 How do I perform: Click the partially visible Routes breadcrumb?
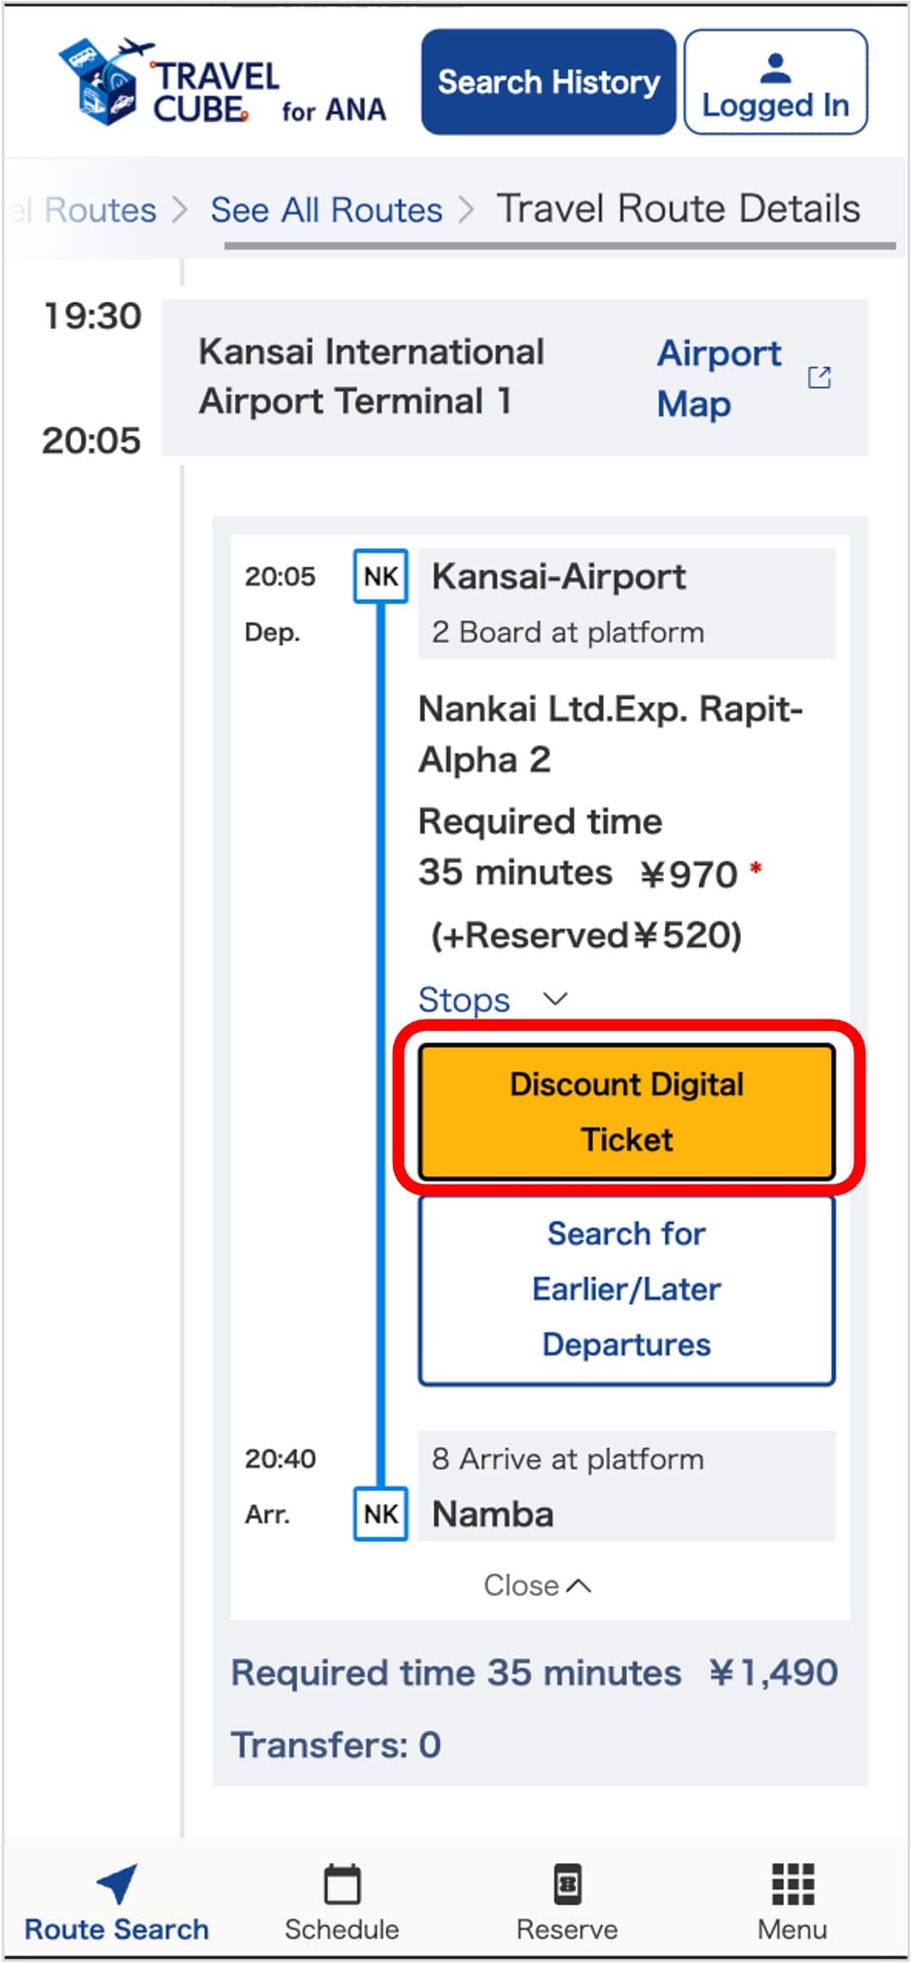(93, 210)
